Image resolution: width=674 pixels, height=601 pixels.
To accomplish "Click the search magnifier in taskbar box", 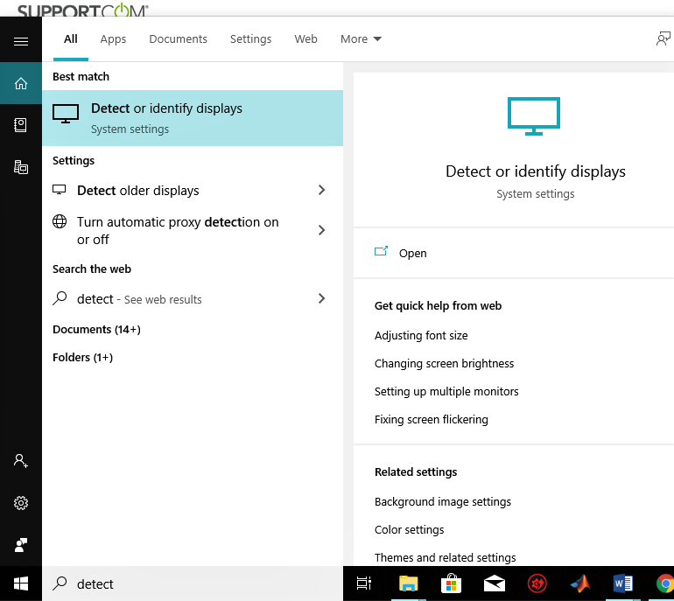I will click(60, 583).
